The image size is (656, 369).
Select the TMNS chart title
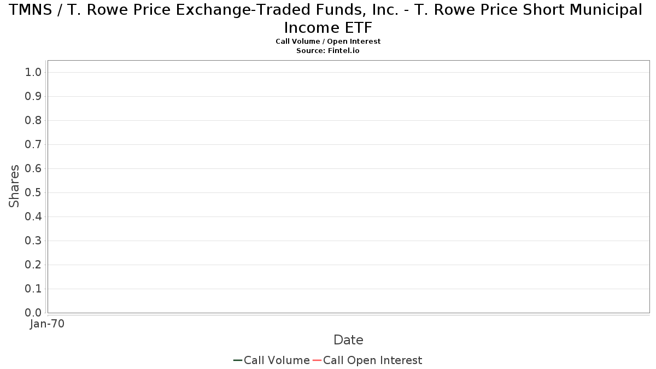[x=328, y=18]
